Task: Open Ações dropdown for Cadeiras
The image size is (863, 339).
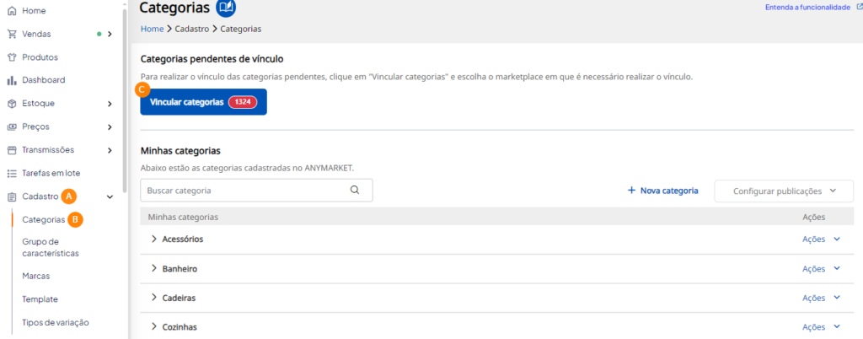Action: tap(821, 299)
